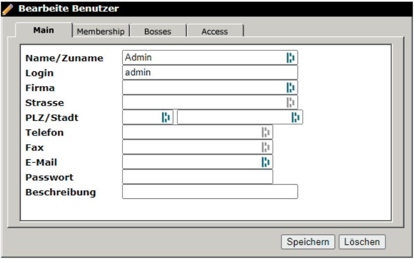This screenshot has width=414, height=259.
Task: Click the grey icon in the Telefon field
Action: pos(266,132)
